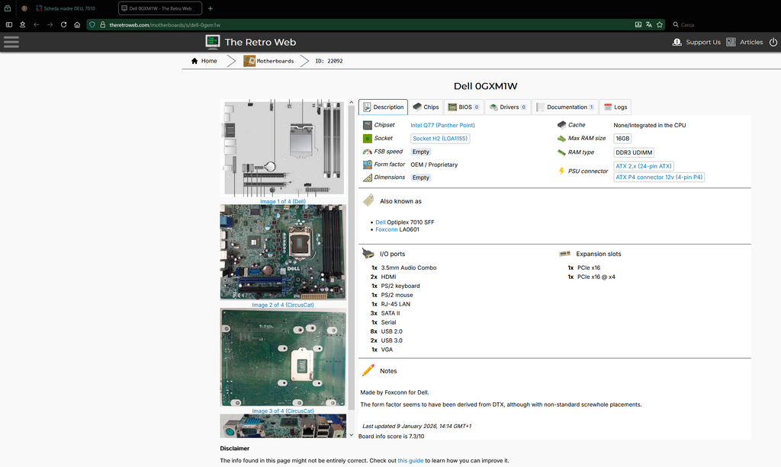Screen dimensions: 781x467
Task: Switch to the Chips tab
Action: click(x=426, y=107)
